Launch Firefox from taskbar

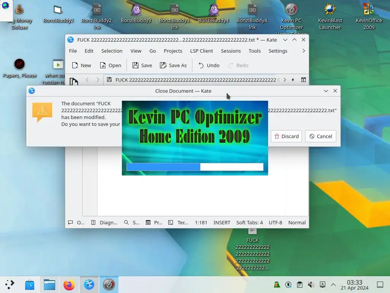tap(69, 285)
